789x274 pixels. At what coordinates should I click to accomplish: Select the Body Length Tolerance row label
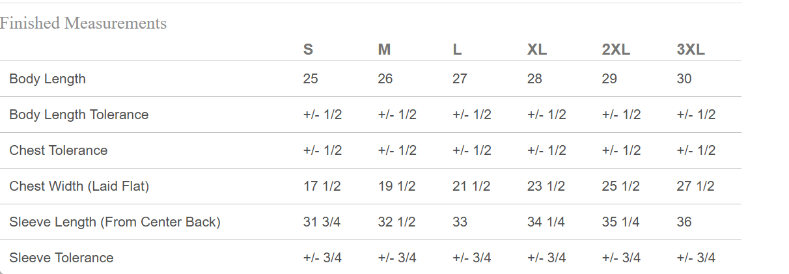point(79,115)
